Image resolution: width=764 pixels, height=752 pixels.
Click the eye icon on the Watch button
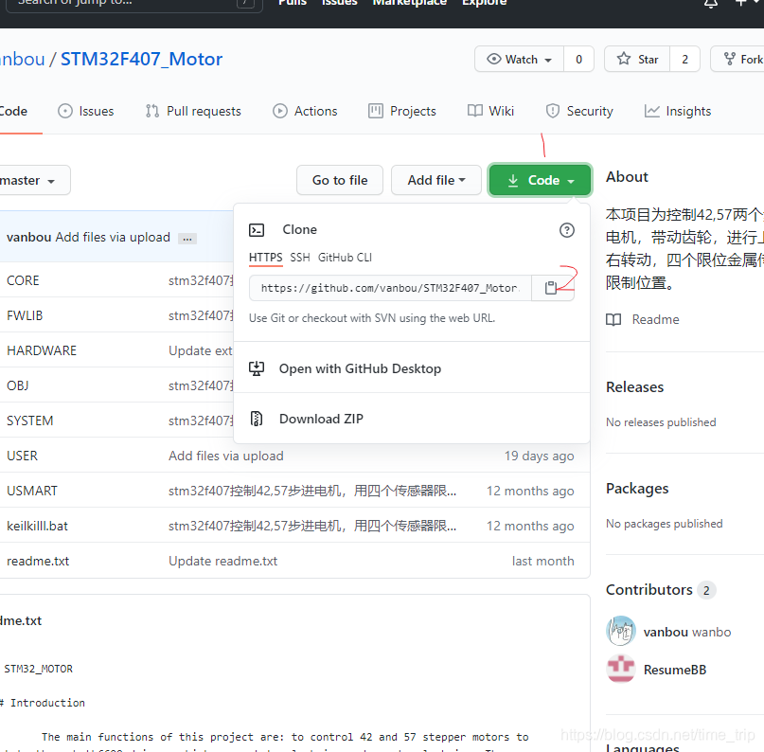pyautogui.click(x=493, y=59)
